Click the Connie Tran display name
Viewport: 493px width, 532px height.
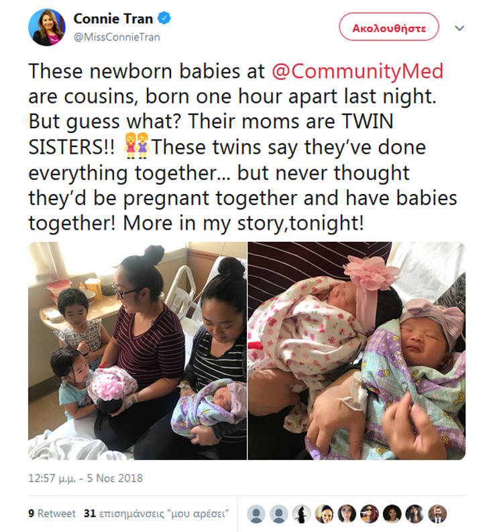(x=113, y=19)
